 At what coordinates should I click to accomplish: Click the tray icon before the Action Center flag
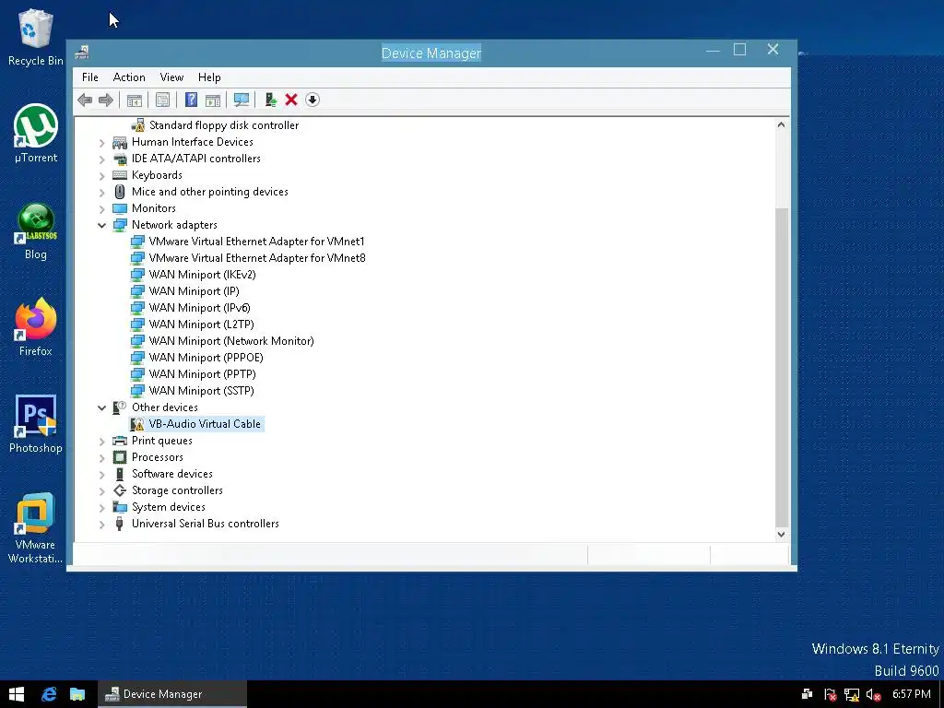[x=808, y=694]
